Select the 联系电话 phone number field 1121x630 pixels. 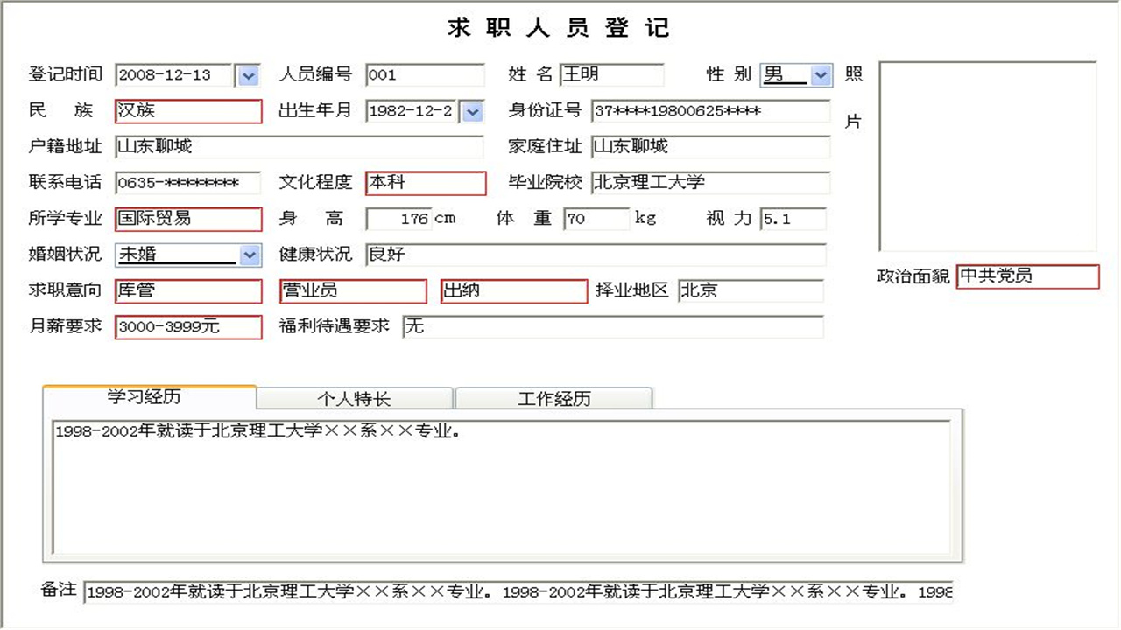coord(187,183)
